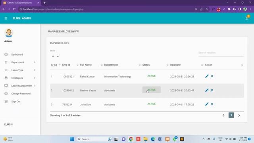Click the Windows taskbar Search box

(x=94, y=139)
